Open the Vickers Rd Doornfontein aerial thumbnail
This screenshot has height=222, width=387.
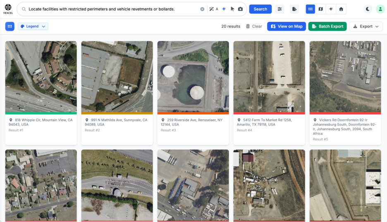345,77
